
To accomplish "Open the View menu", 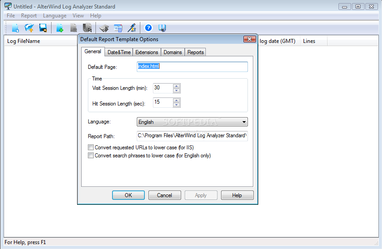I will pyautogui.click(x=78, y=16).
